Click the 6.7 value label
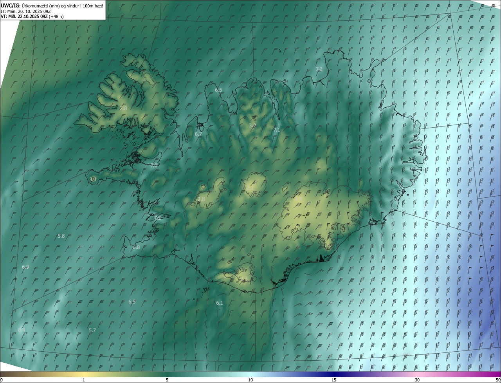Viewport: 501px width, 383px height. (198, 134)
